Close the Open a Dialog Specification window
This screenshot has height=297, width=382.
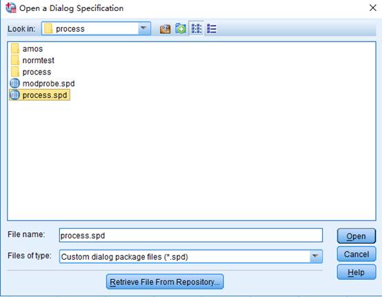coord(373,8)
